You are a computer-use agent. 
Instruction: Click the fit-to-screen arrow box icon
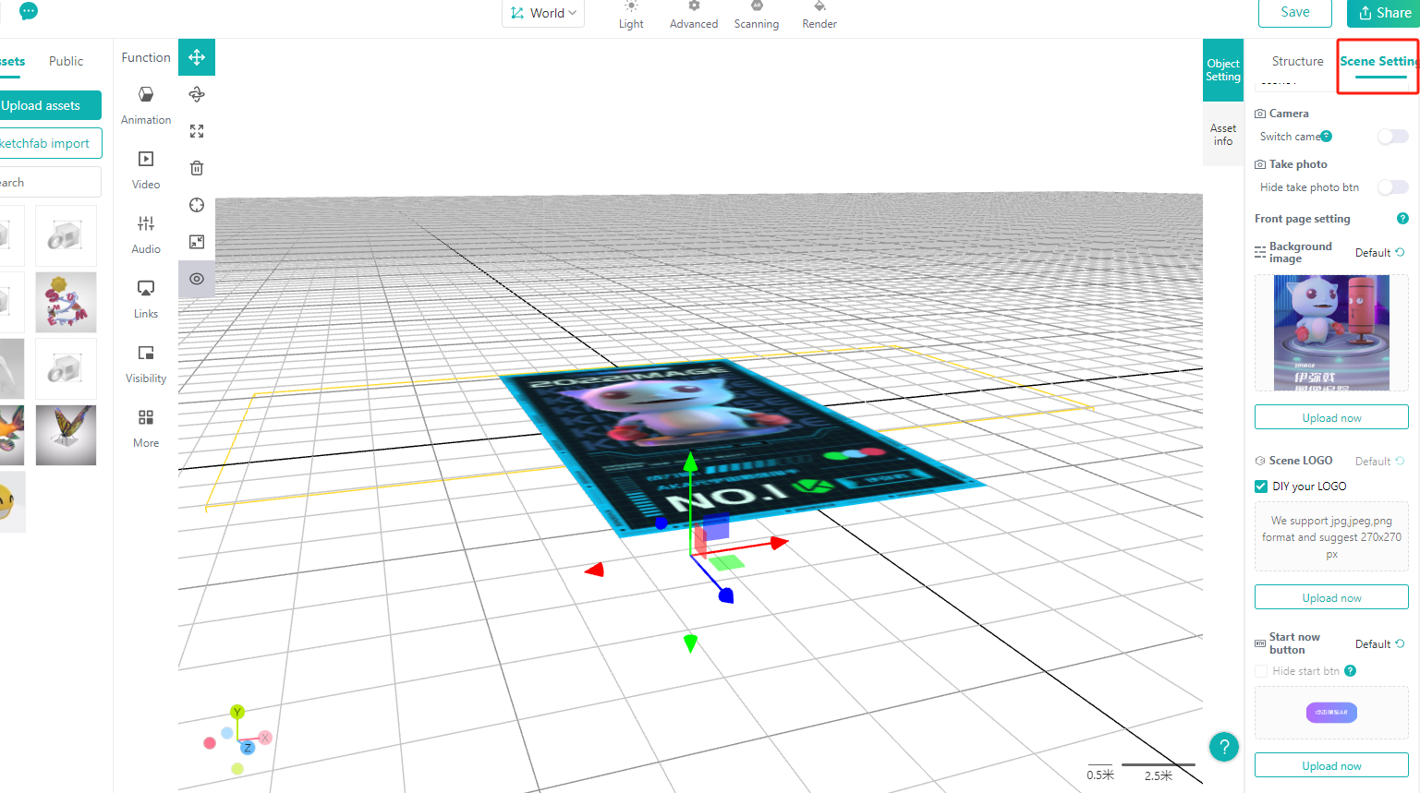[x=197, y=242]
